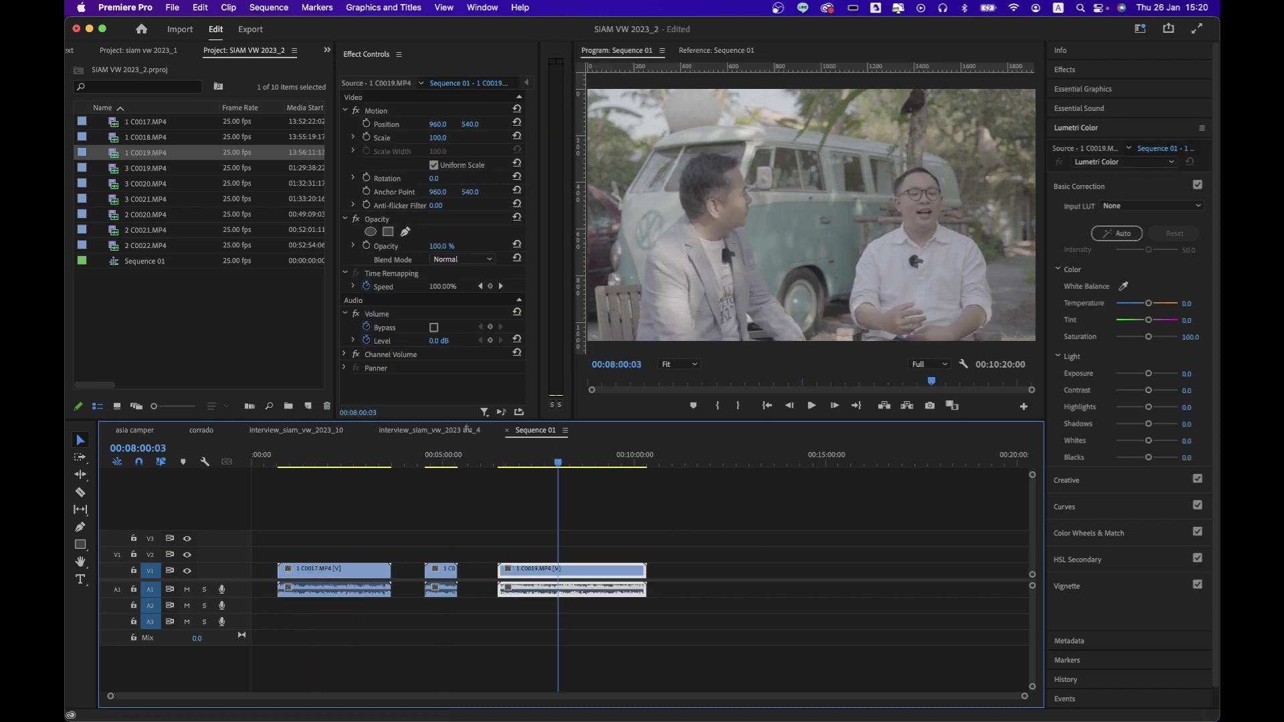Click the Auto correction button
The image size is (1284, 722).
click(1117, 233)
